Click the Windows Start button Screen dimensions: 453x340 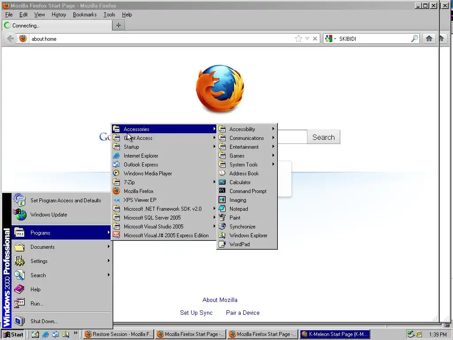[x=13, y=335]
